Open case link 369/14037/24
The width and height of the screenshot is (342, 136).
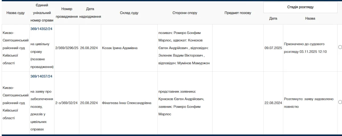[41, 76]
